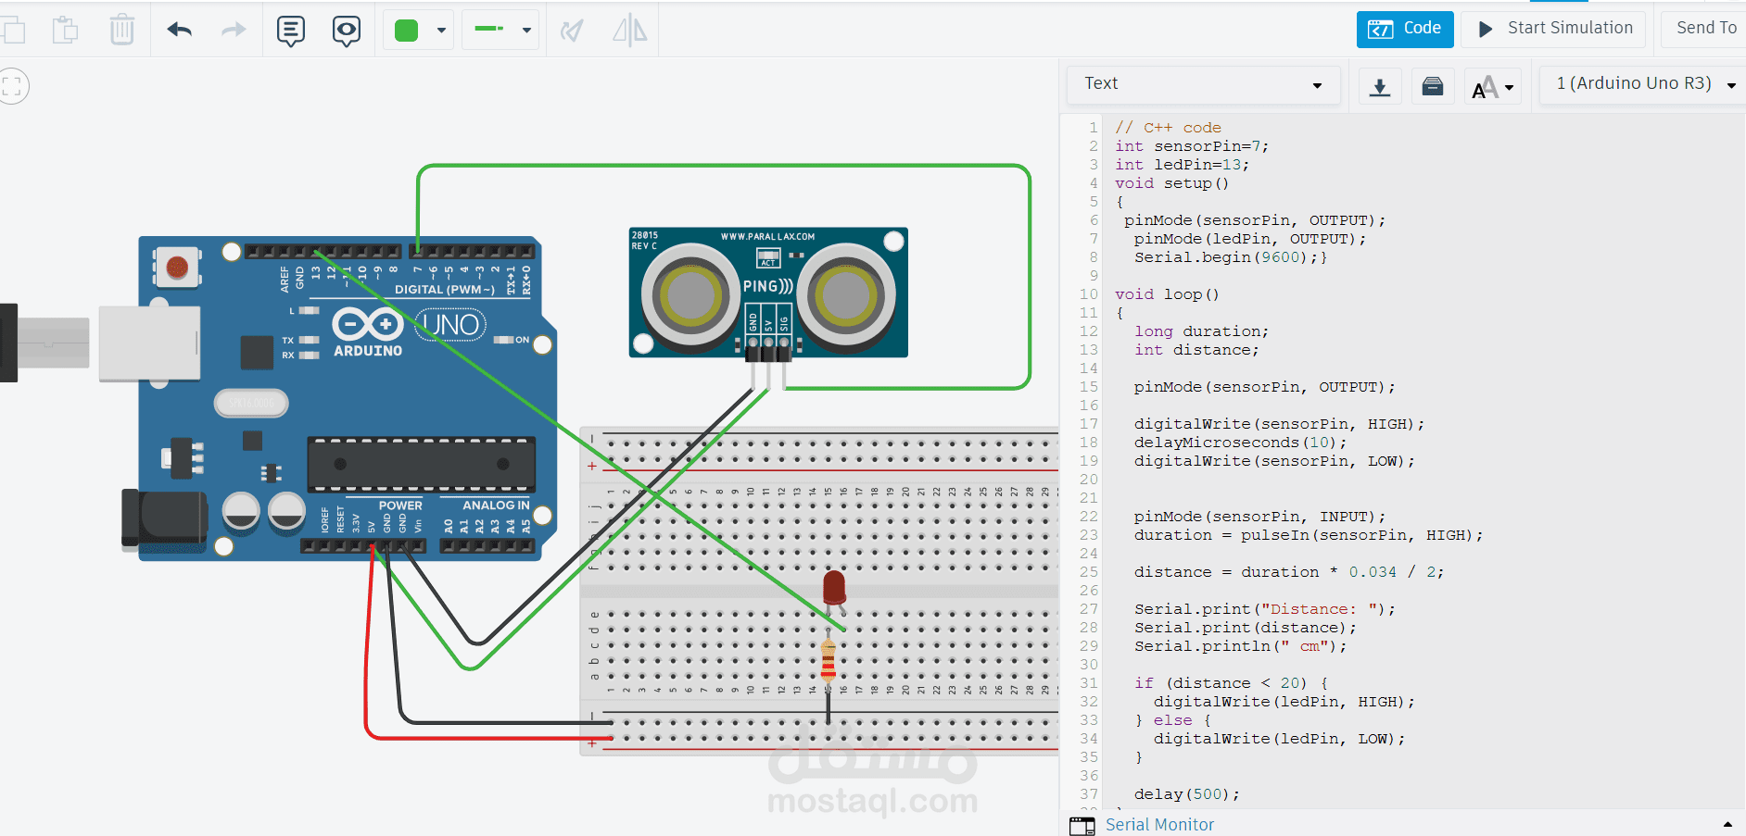
Task: Open the wire type dropdown arrow
Action: (526, 31)
